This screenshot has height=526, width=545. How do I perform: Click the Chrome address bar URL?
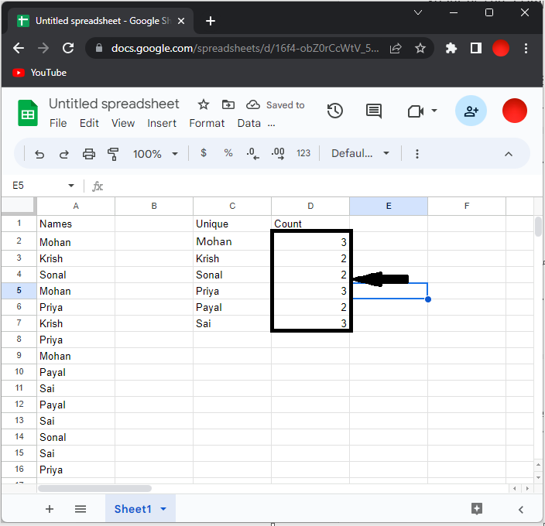click(x=245, y=48)
